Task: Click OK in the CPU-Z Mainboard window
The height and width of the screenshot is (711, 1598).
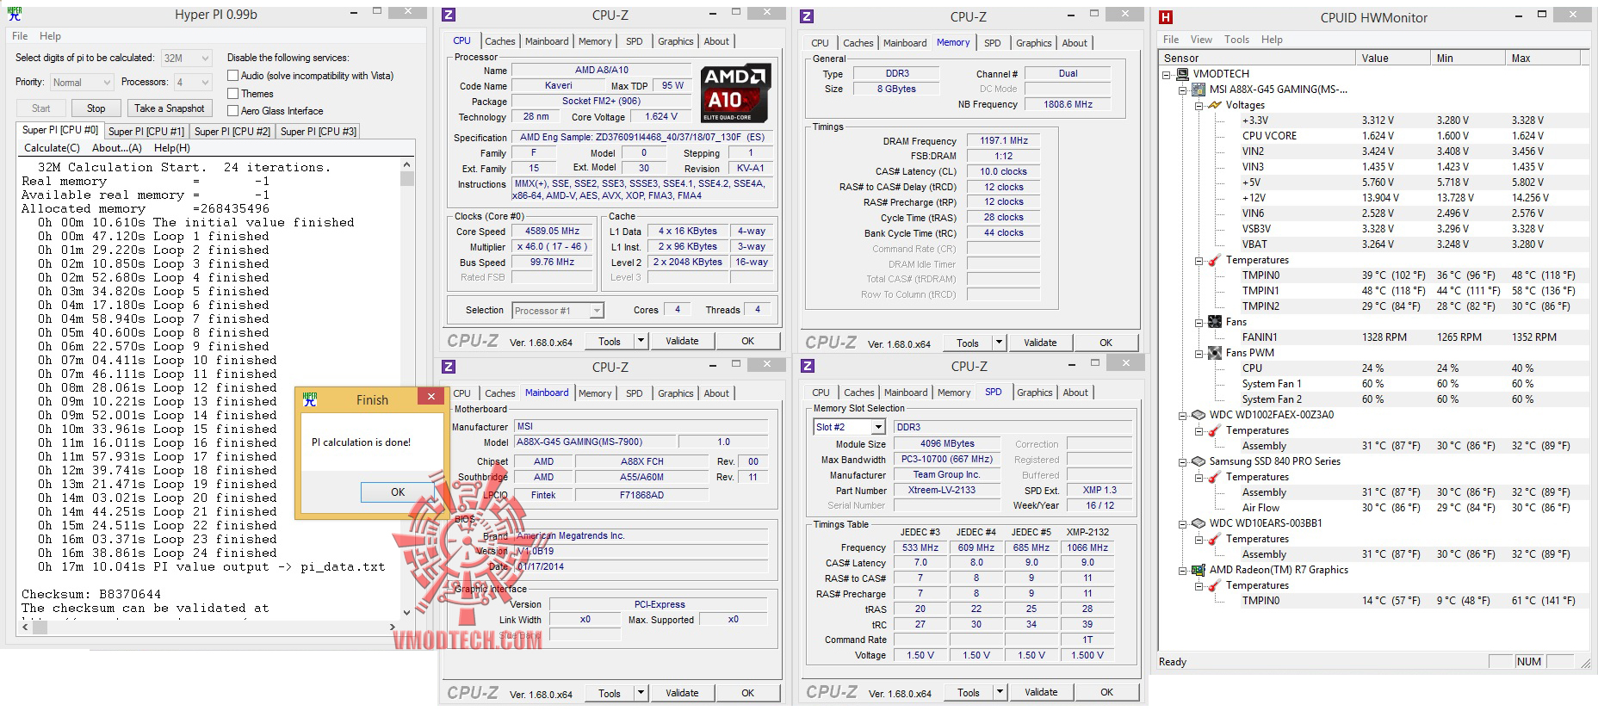Action: (748, 693)
